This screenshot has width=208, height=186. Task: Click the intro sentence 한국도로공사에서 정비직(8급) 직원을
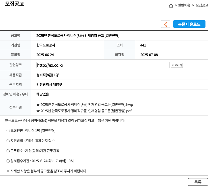click(65, 121)
